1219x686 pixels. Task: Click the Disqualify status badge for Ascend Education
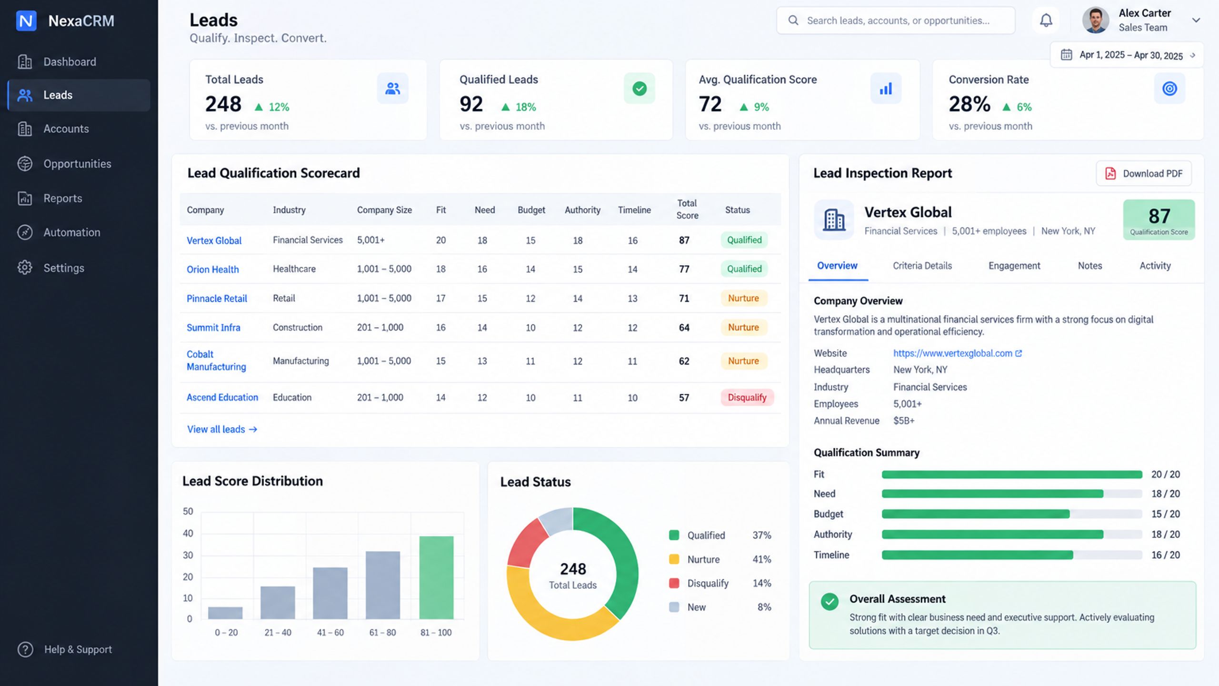tap(747, 397)
